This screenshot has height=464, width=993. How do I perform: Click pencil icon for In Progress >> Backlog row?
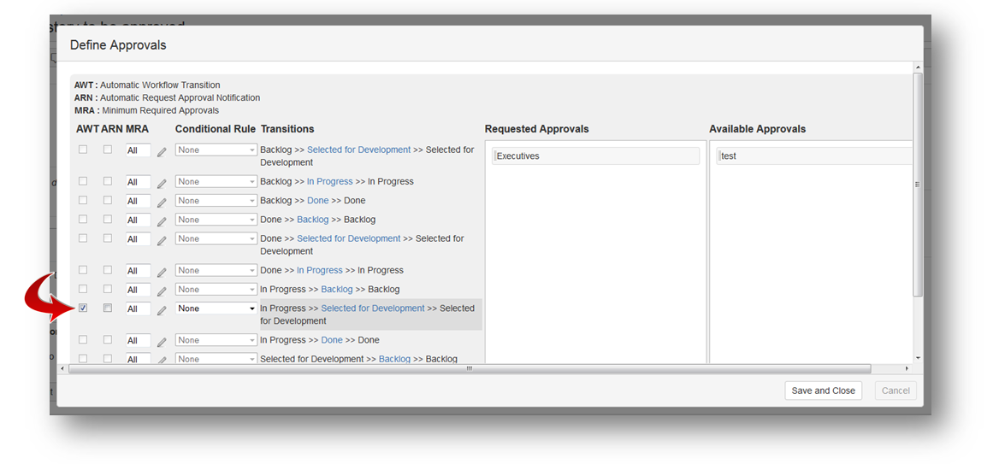162,291
